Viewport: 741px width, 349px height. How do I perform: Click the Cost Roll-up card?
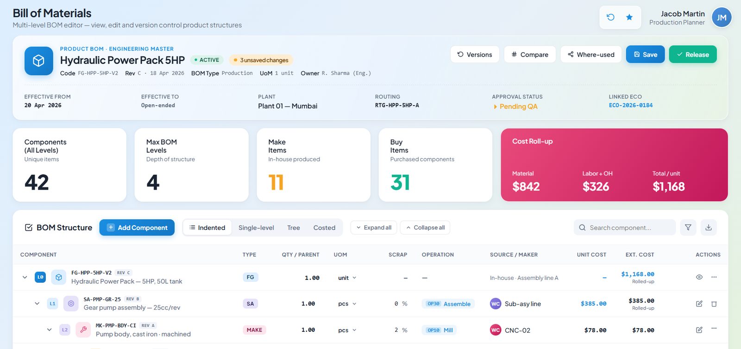coord(614,165)
